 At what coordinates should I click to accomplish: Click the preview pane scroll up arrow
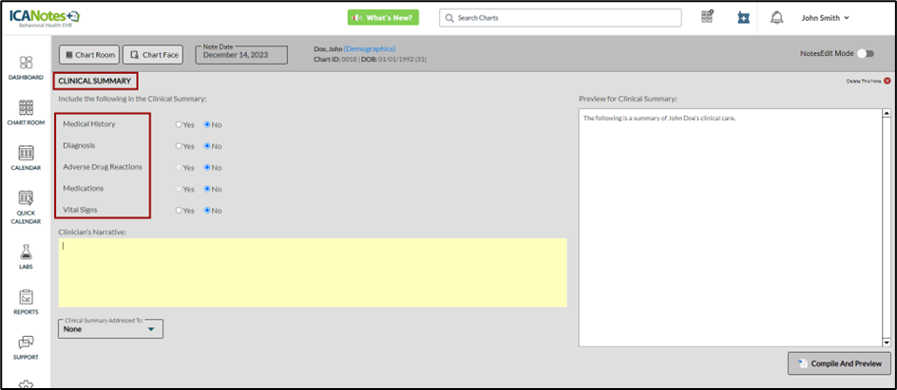coord(887,113)
